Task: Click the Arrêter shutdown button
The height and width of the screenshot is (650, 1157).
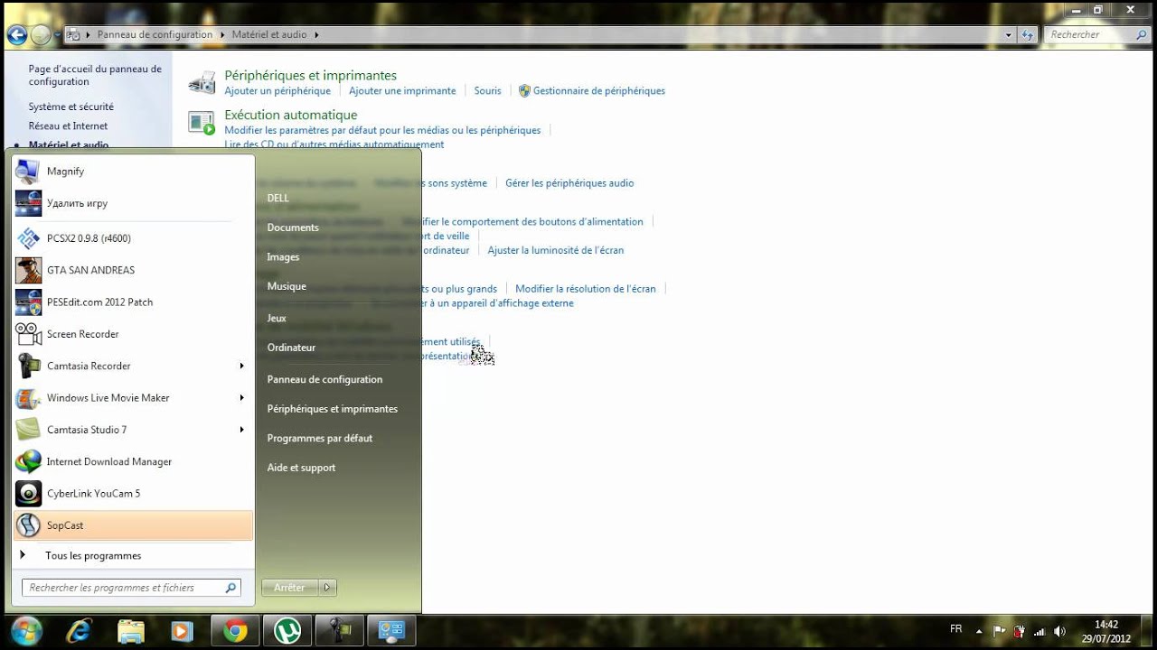Action: coord(289,588)
